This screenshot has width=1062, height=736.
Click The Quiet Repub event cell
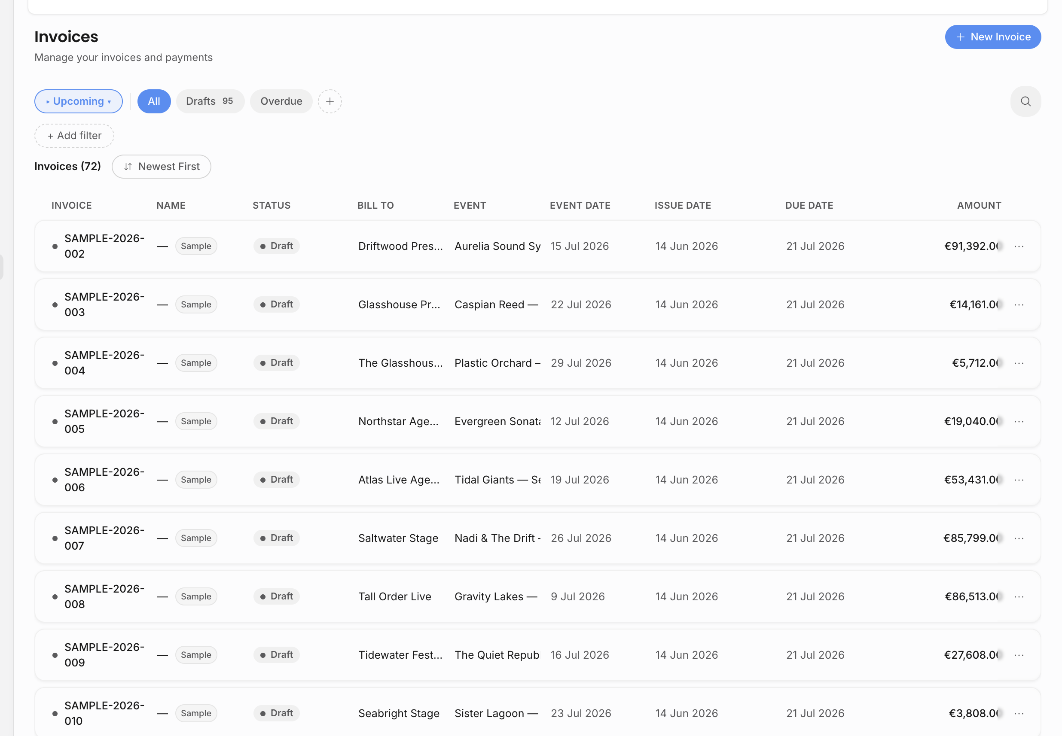[497, 655]
